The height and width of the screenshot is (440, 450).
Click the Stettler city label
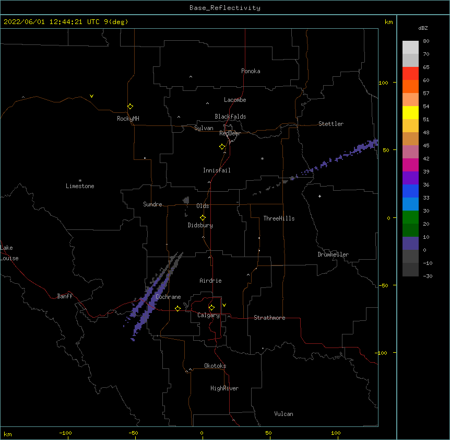[331, 124]
